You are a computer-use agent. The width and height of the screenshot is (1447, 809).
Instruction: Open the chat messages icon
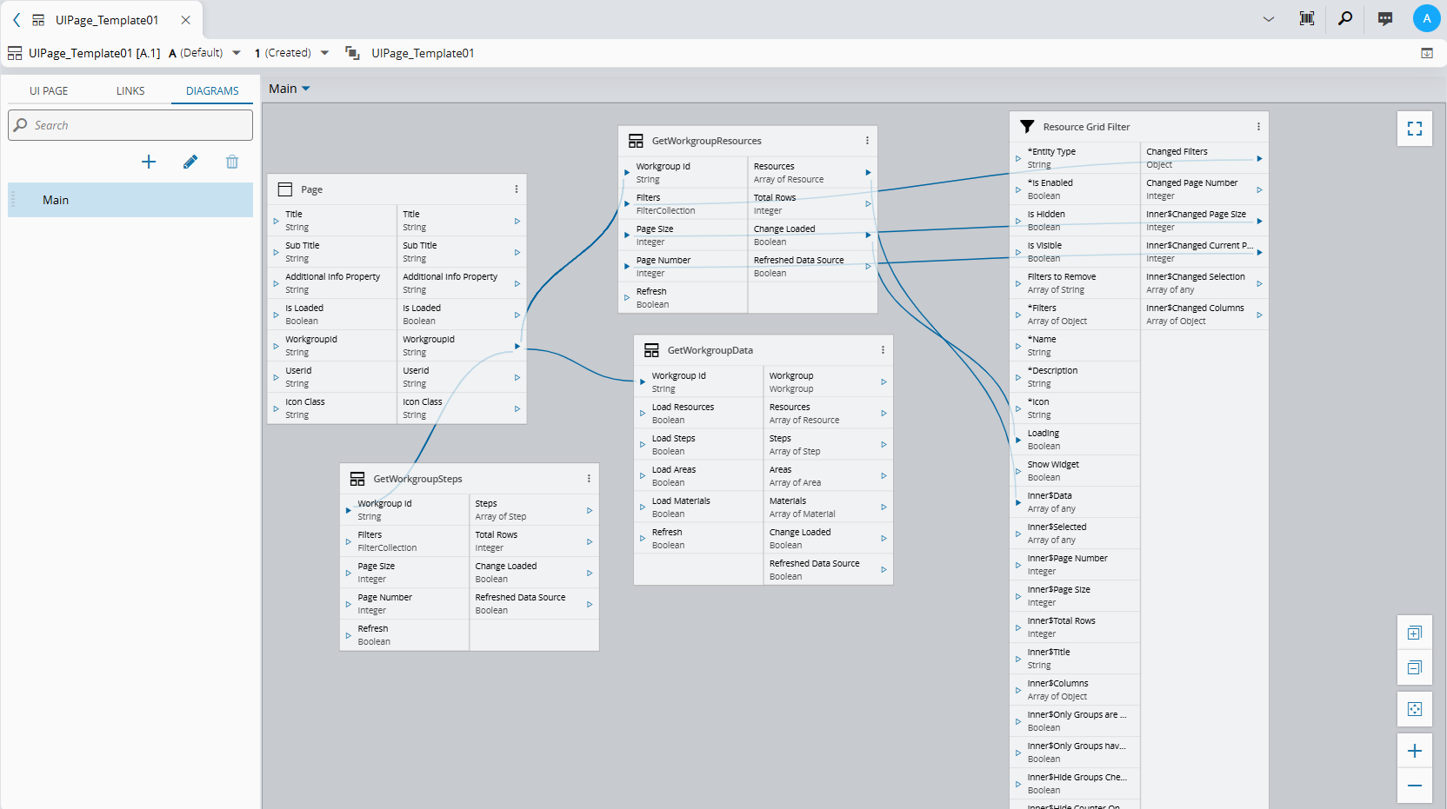point(1385,18)
